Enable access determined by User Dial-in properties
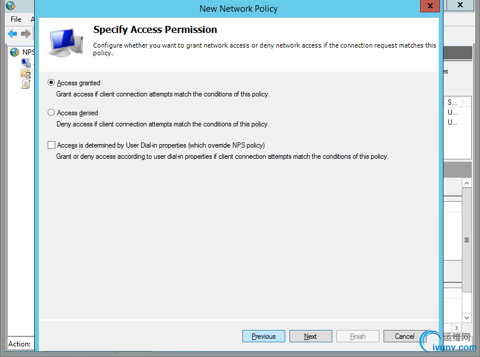The width and height of the screenshot is (480, 357). pos(51,145)
